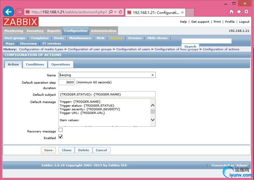This screenshot has width=254, height=180.
Task: Close the 192.168.1.21 Configuration browser tab
Action: 182,12
